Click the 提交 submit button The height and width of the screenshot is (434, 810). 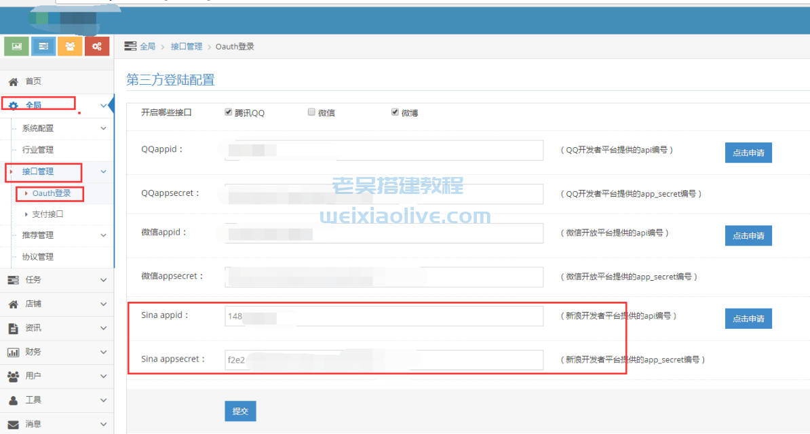click(240, 411)
